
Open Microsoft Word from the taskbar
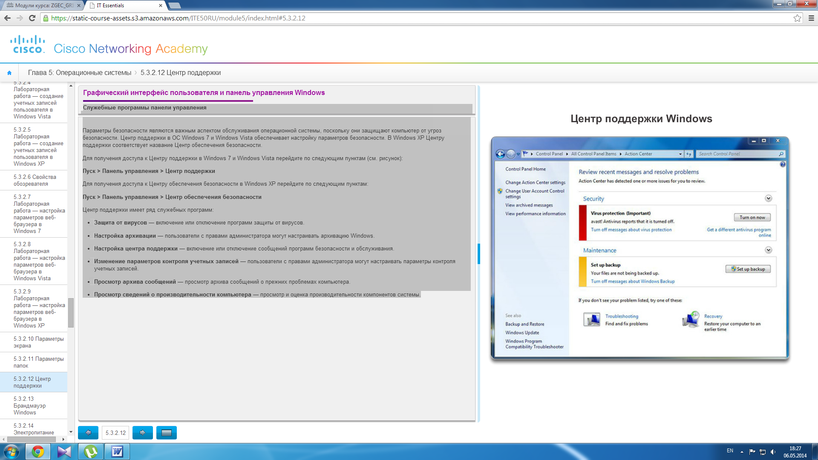coord(117,451)
